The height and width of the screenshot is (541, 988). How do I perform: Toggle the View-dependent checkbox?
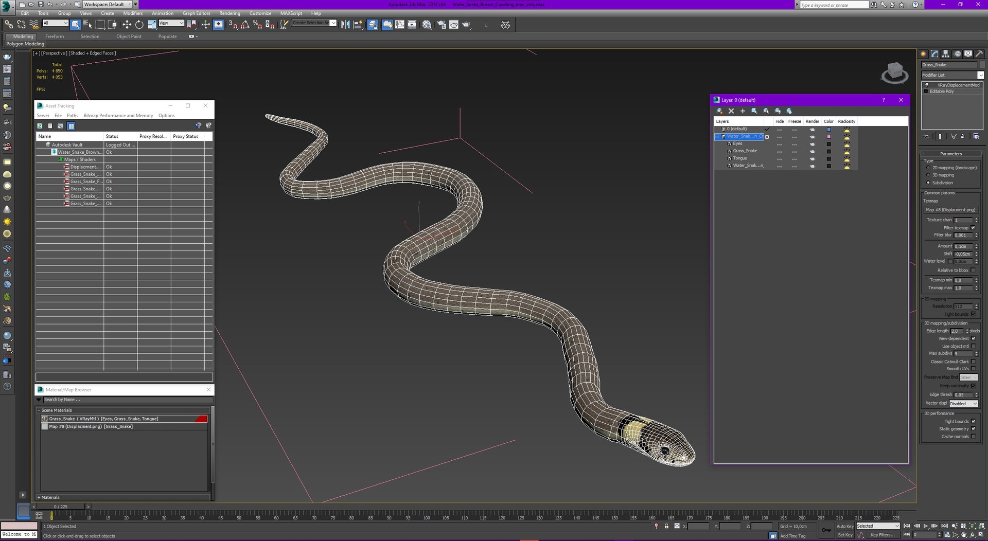tap(973, 339)
